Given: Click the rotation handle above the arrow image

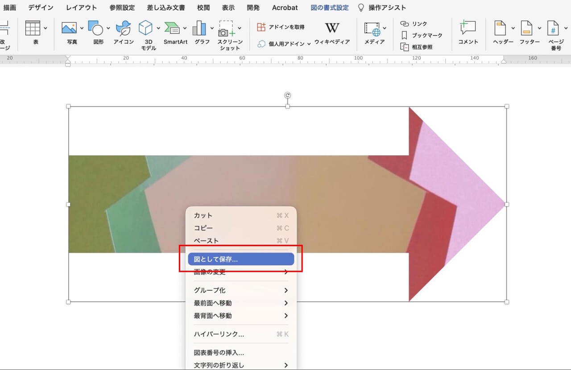Looking at the screenshot, I should [287, 95].
